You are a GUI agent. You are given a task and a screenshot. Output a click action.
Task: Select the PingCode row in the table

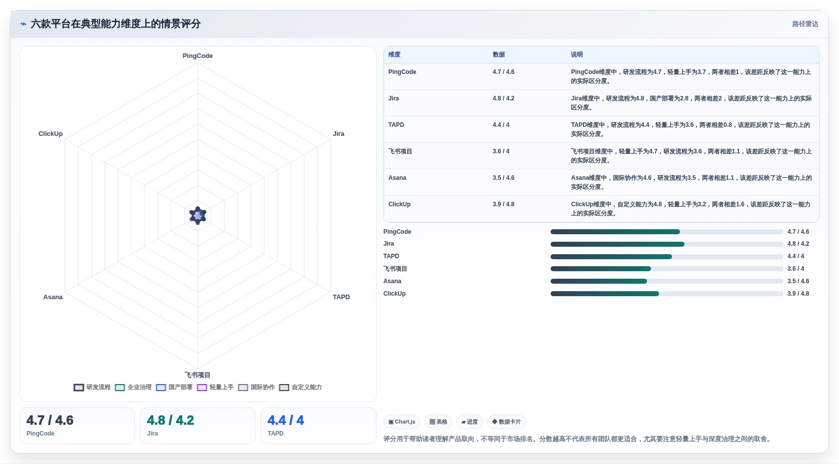pyautogui.click(x=601, y=76)
